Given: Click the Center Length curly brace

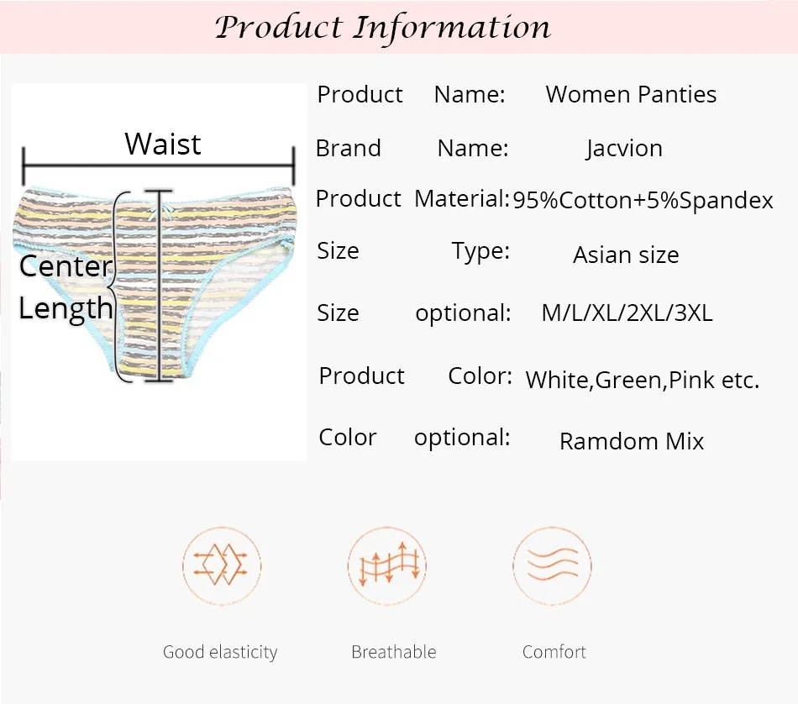Looking at the screenshot, I should (120, 287).
